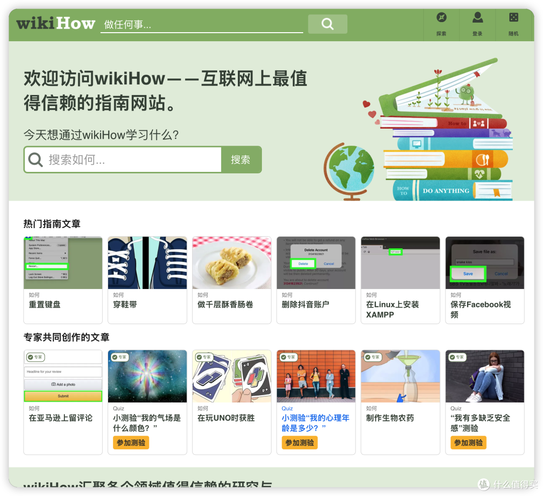Image resolution: width=543 pixels, height=496 pixels.
Task: Open the insecure girl quiz thumbnail
Action: 485,376
